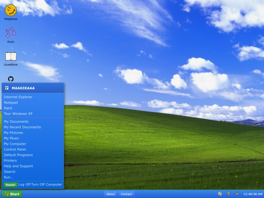
Task: Click the user avatar beside MAAGIKAAA
Action: click(x=7, y=88)
